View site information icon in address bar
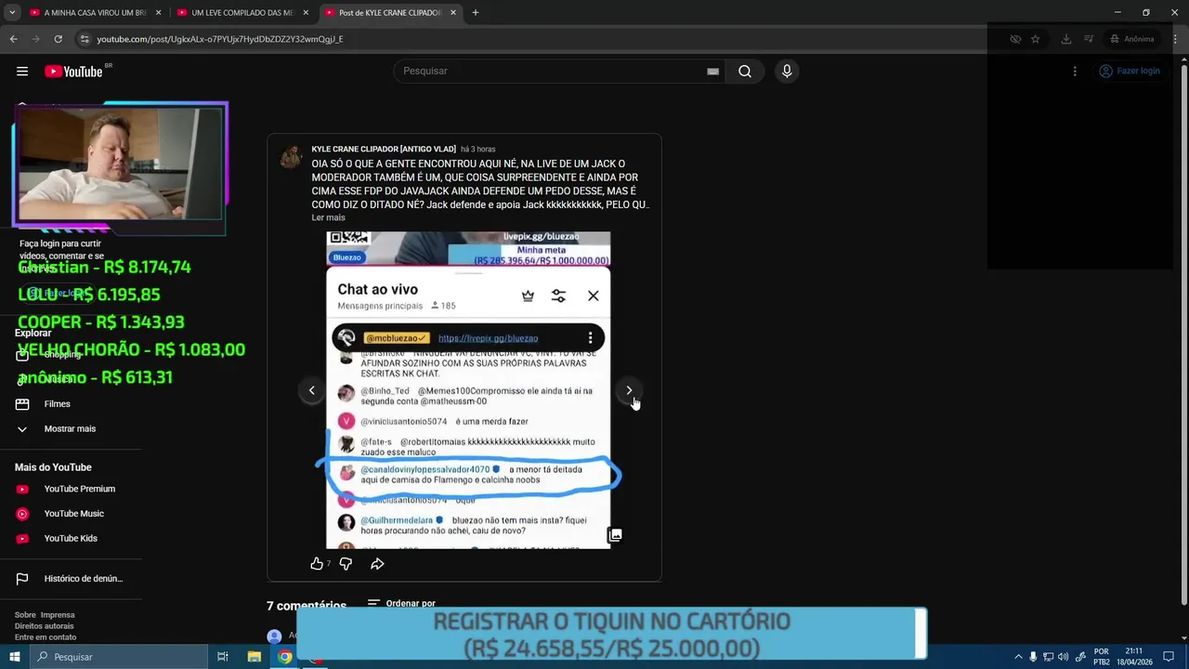The height and width of the screenshot is (669, 1189). (x=85, y=39)
